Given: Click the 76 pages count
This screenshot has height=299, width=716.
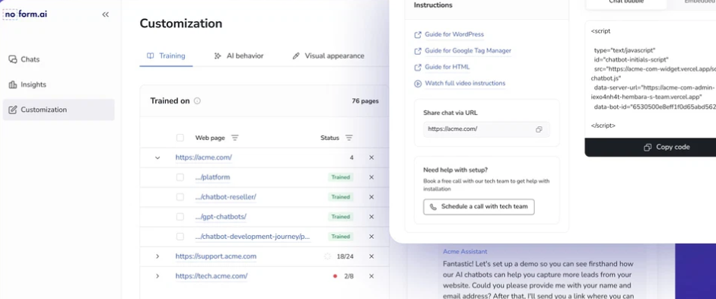Looking at the screenshot, I should [365, 101].
